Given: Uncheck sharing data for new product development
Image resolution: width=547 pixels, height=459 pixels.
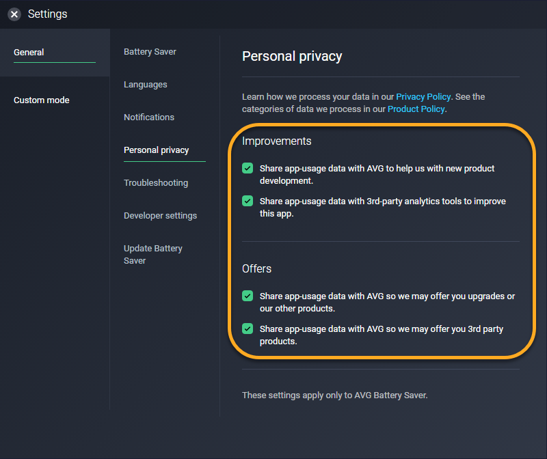Looking at the screenshot, I should (x=248, y=168).
